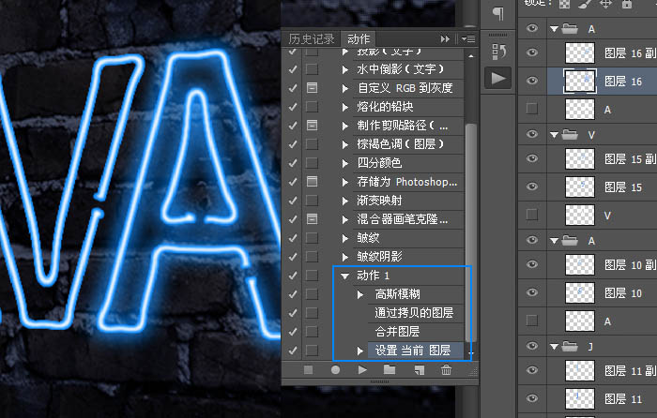Click the create new action icon
657x418 pixels.
(x=418, y=370)
